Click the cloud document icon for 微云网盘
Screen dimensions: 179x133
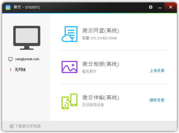tap(70, 34)
